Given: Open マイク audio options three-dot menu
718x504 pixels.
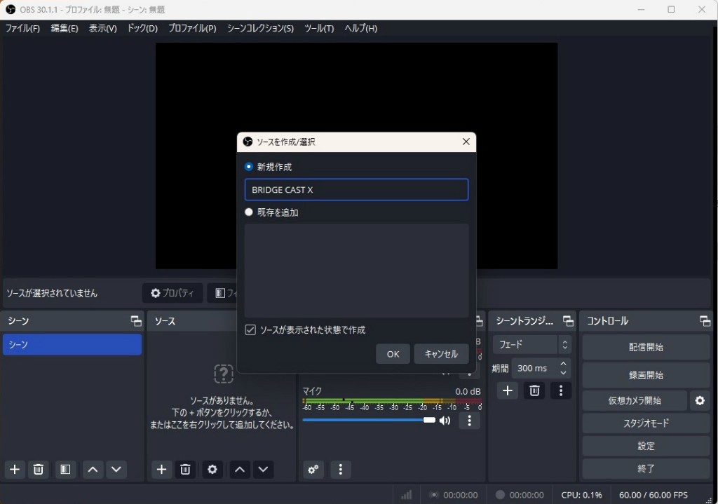Looking at the screenshot, I should click(469, 421).
